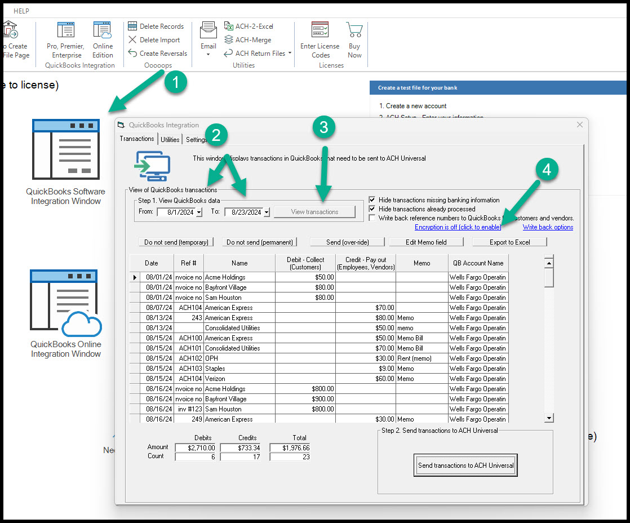630x523 pixels.
Task: Click Delete Records in Ooooops group
Action: click(x=156, y=26)
